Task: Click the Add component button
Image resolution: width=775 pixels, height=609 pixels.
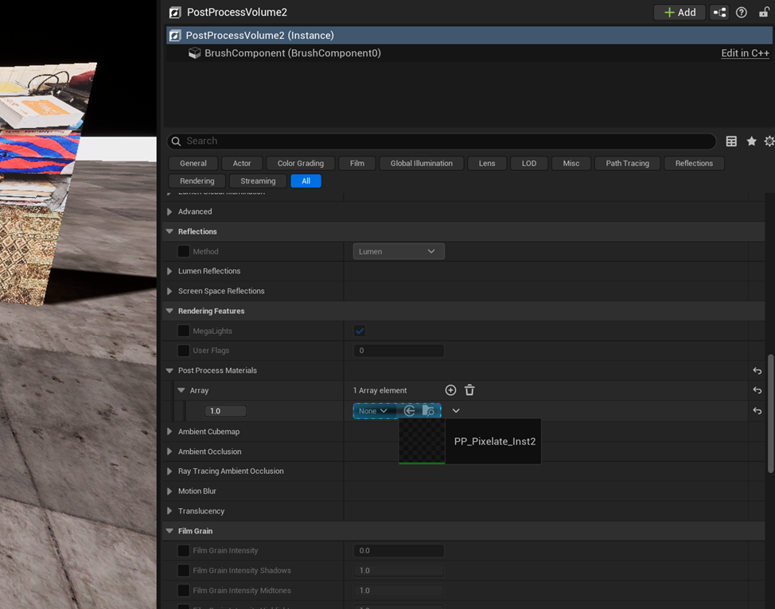Action: [679, 12]
